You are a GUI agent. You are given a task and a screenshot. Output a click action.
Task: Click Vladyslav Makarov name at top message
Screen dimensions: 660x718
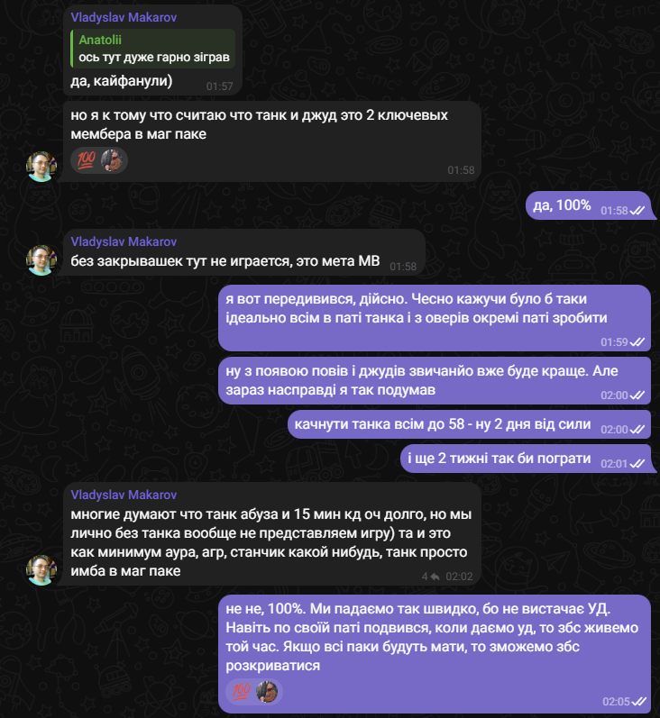(x=124, y=16)
